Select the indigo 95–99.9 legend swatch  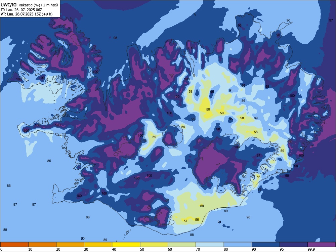coord(294,245)
